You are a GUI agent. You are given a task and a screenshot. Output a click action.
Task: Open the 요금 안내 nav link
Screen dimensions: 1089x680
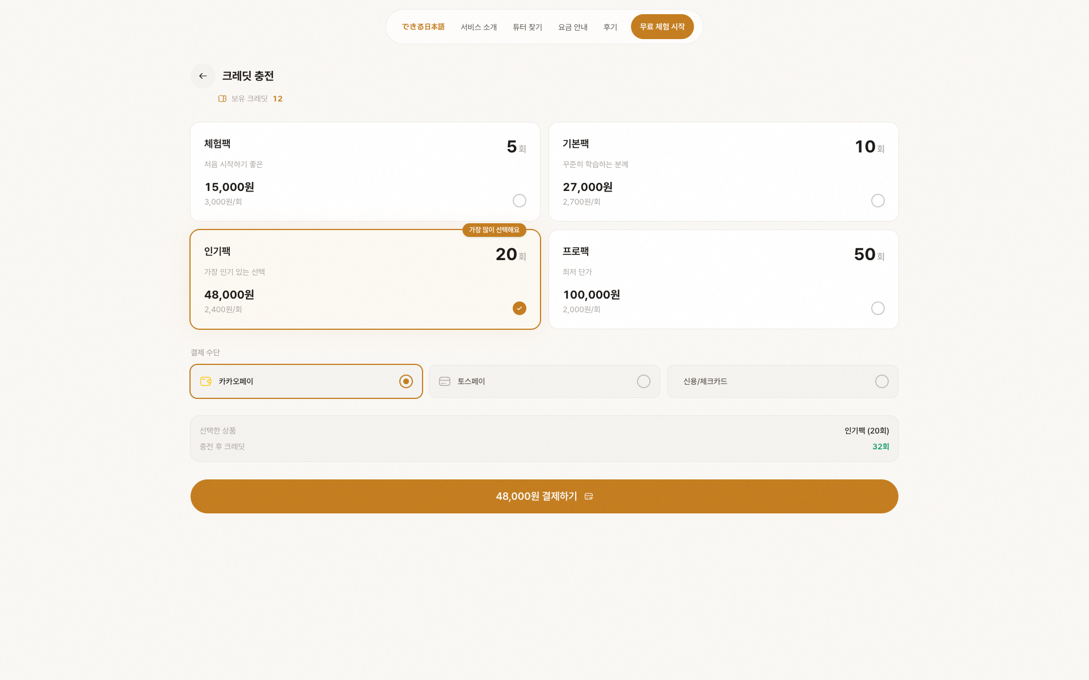click(573, 27)
